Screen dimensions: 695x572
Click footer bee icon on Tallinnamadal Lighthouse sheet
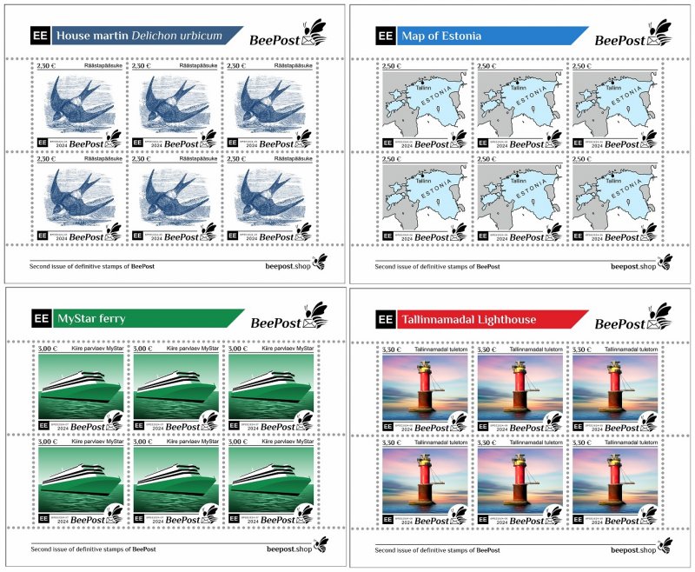[x=665, y=546]
